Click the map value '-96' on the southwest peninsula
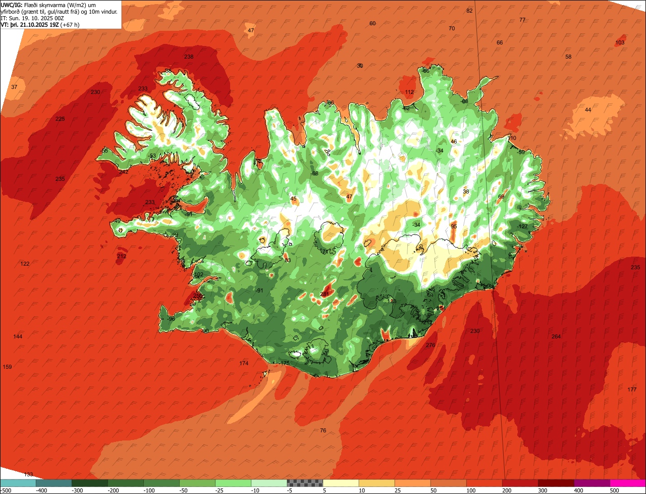The width and height of the screenshot is (646, 494). (x=171, y=319)
